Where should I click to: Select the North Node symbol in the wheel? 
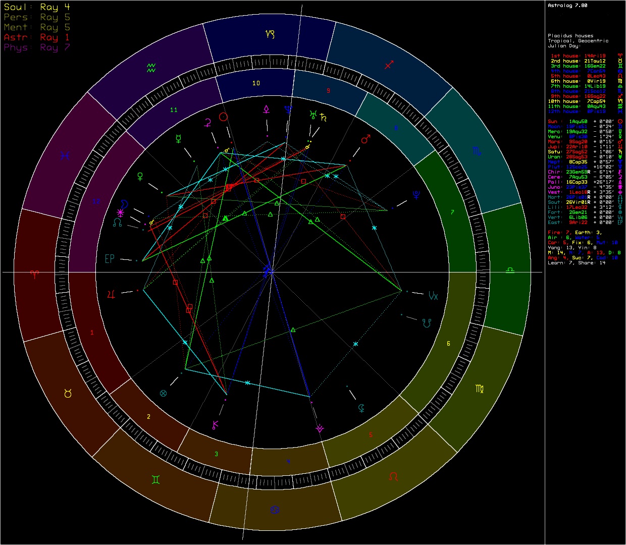click(118, 222)
